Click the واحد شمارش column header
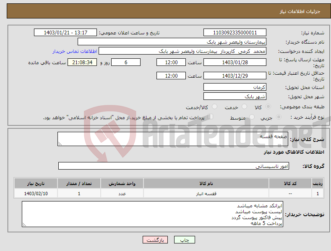331x251 pixels. coord(122,183)
